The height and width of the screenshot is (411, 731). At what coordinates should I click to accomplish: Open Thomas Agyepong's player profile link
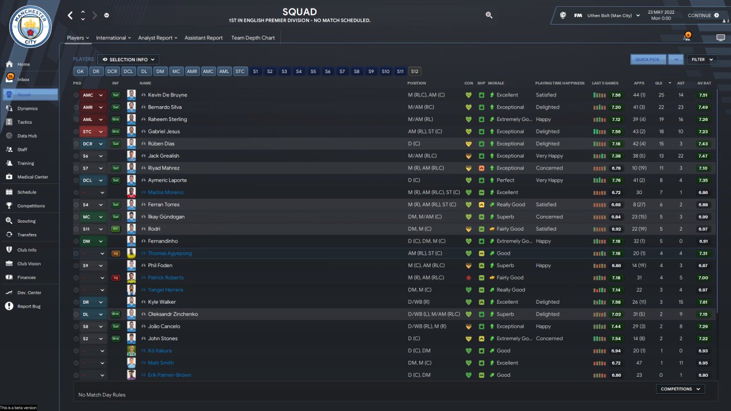click(x=170, y=253)
